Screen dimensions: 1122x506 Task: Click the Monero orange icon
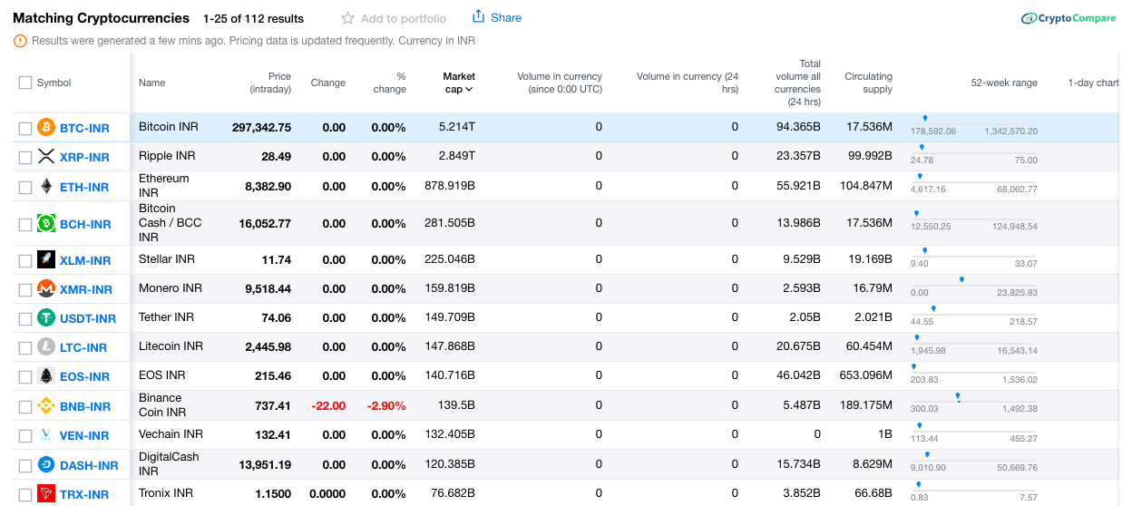(46, 289)
